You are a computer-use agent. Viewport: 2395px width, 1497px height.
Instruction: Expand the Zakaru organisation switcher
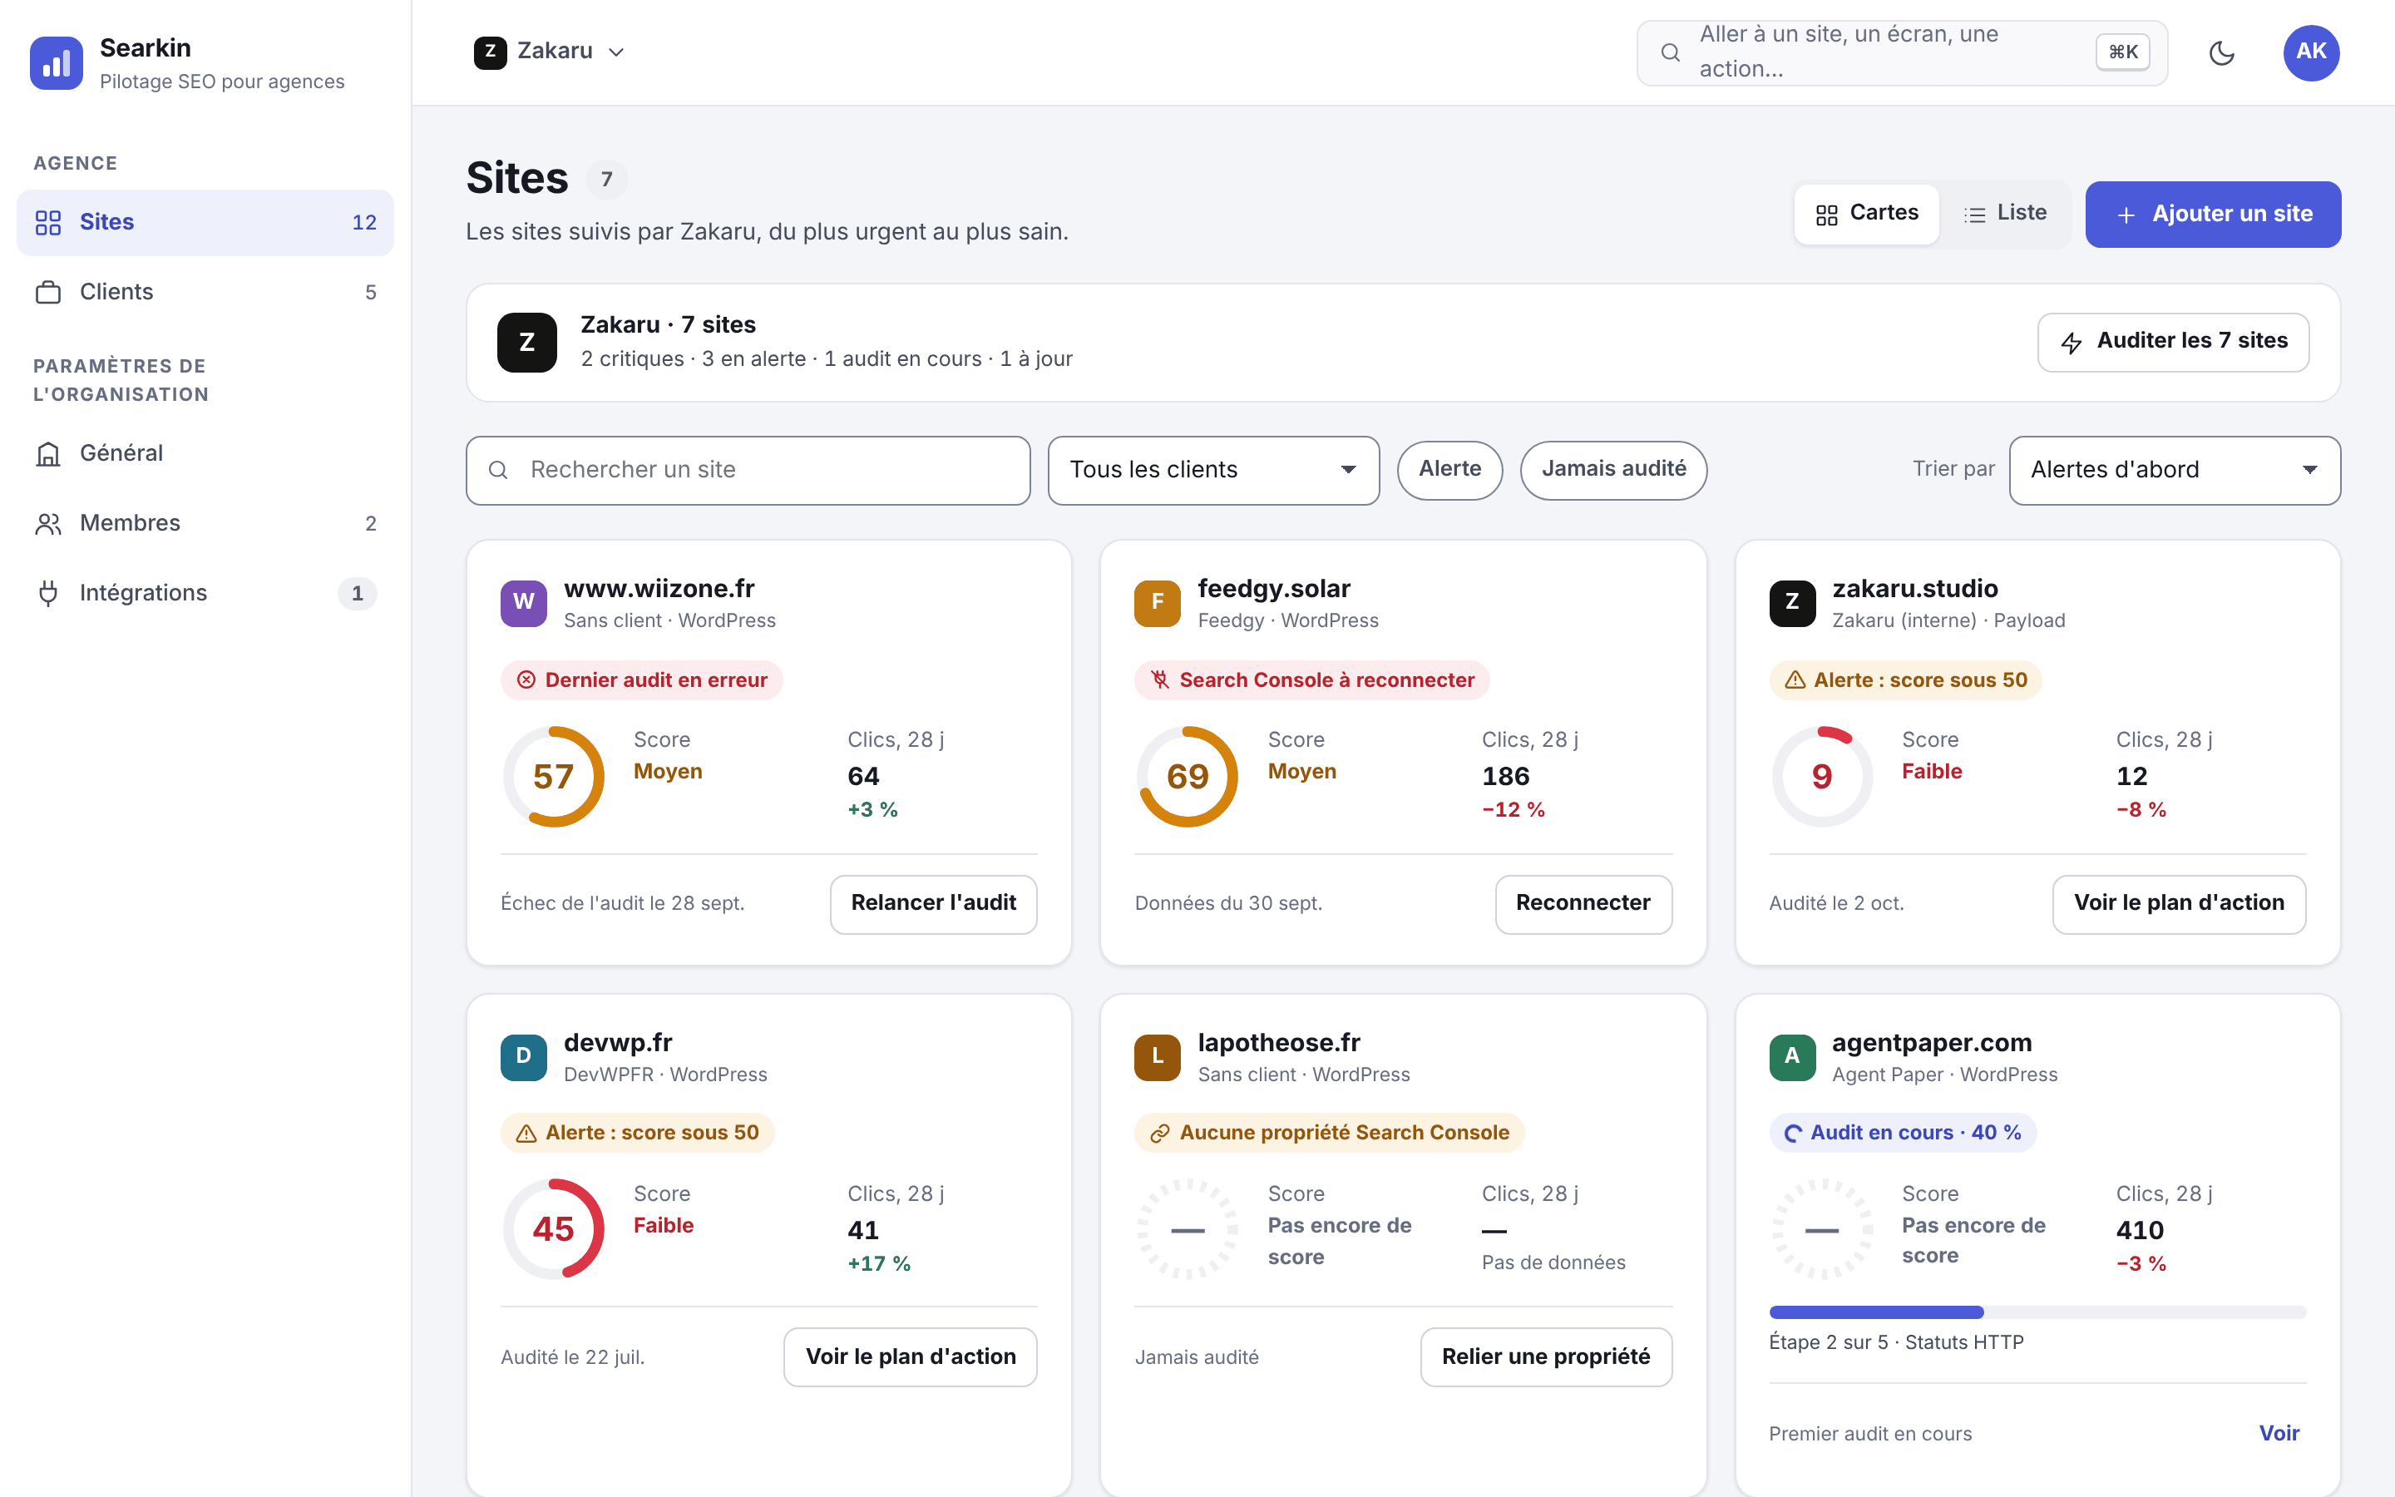pos(551,52)
